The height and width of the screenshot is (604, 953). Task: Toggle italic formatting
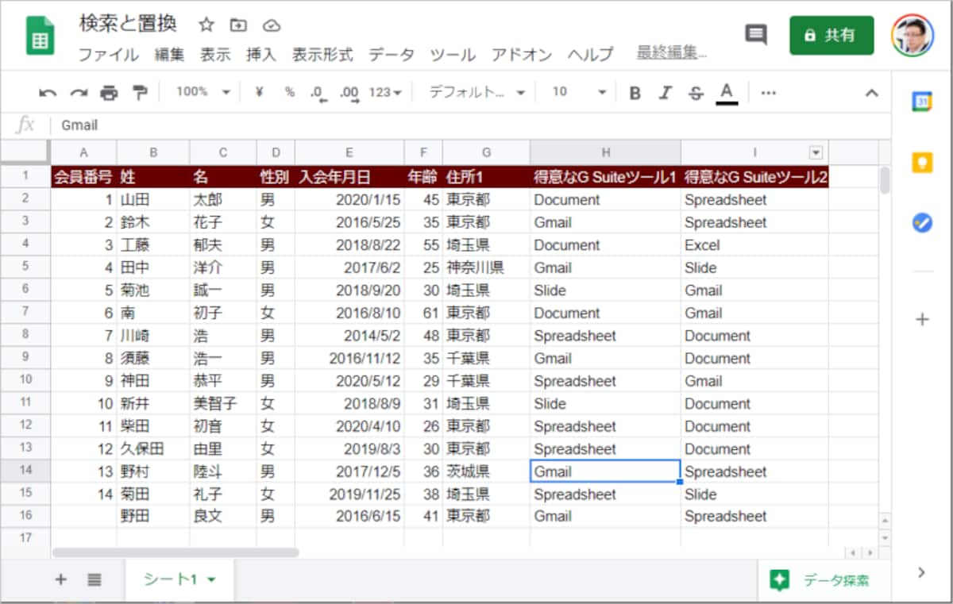point(666,93)
